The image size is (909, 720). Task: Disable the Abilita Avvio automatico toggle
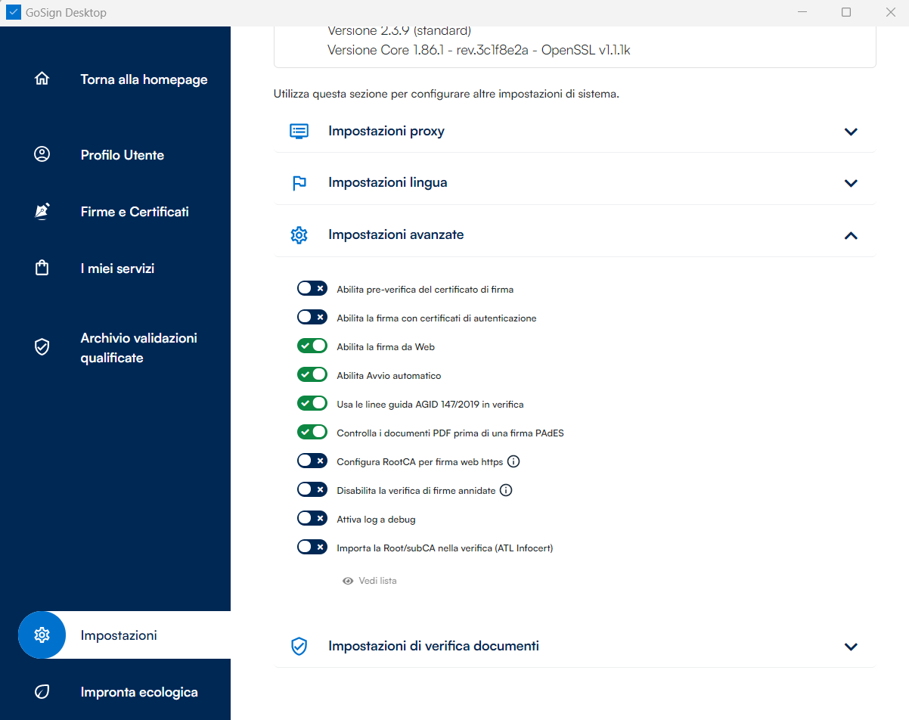(312, 375)
